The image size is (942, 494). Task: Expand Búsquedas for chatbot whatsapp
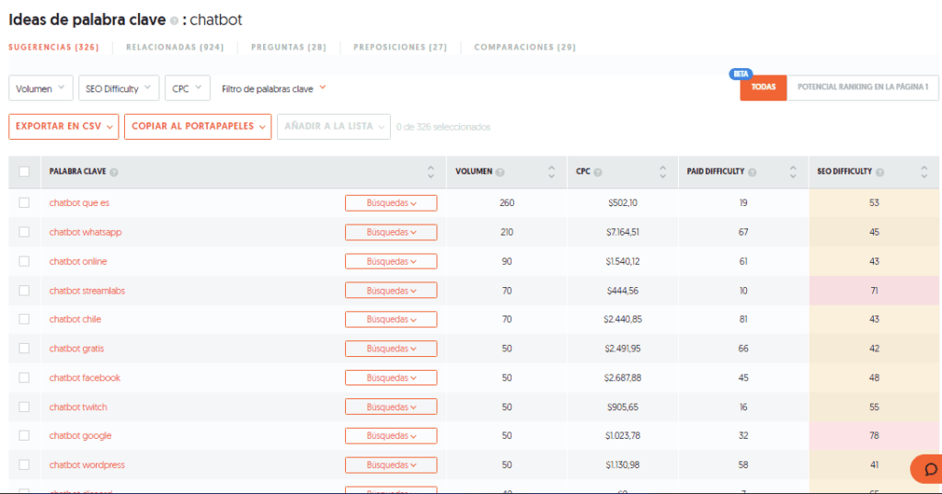point(391,232)
